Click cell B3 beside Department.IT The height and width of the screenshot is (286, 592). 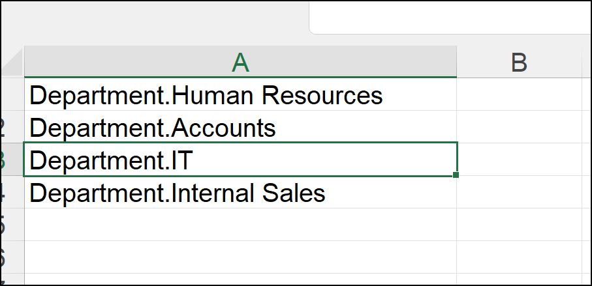tap(520, 160)
